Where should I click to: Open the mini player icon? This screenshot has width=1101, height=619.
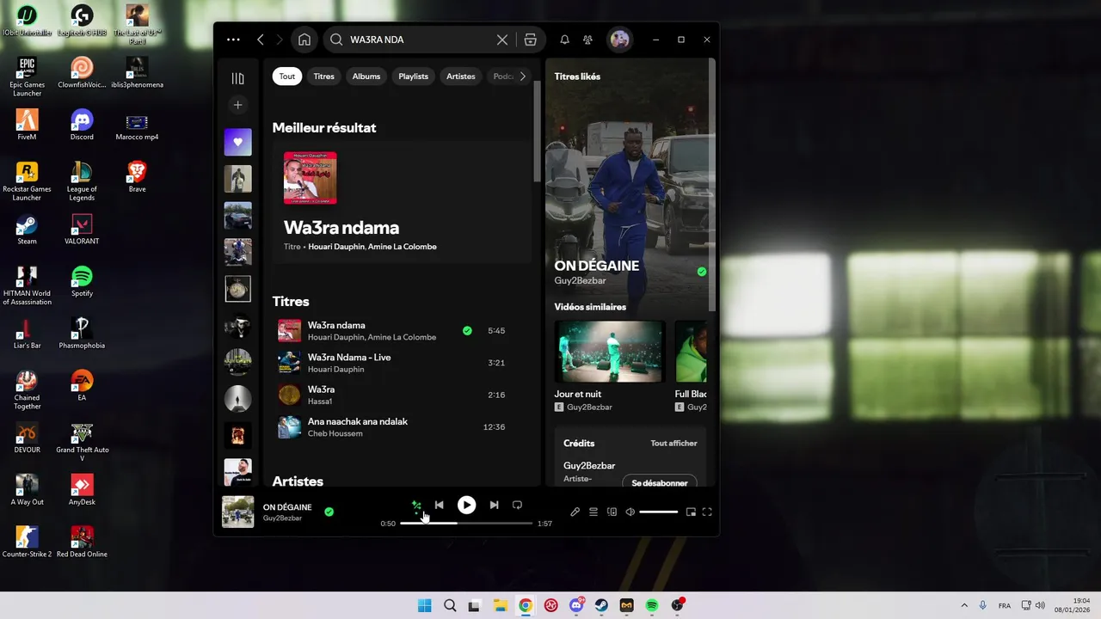pyautogui.click(x=691, y=512)
